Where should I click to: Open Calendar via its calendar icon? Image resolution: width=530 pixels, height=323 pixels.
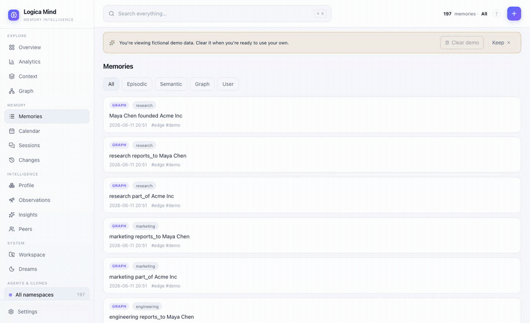(x=12, y=131)
